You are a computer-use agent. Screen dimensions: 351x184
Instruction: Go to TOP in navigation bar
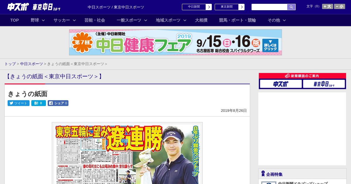15,20
